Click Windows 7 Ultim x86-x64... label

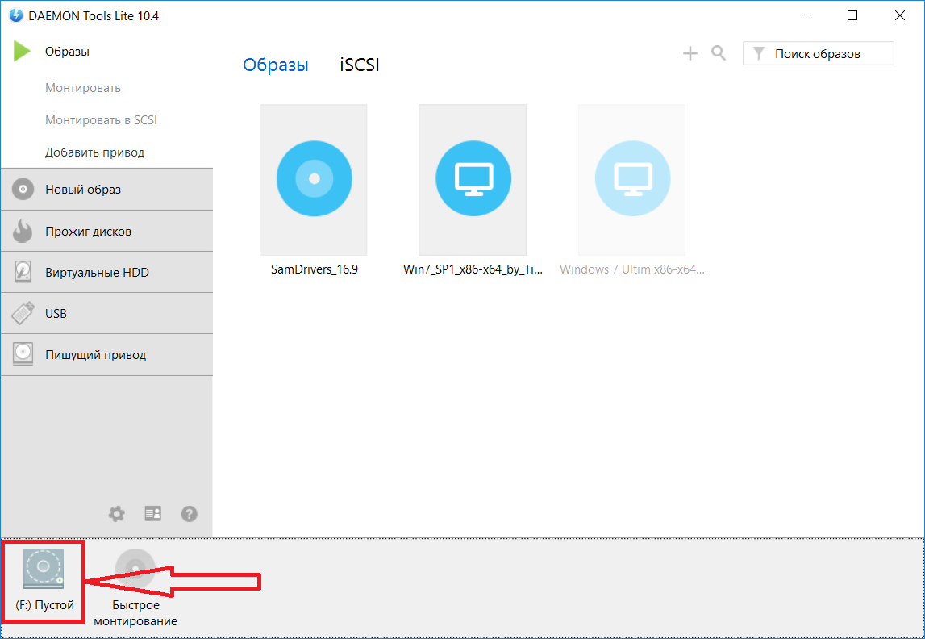[632, 269]
